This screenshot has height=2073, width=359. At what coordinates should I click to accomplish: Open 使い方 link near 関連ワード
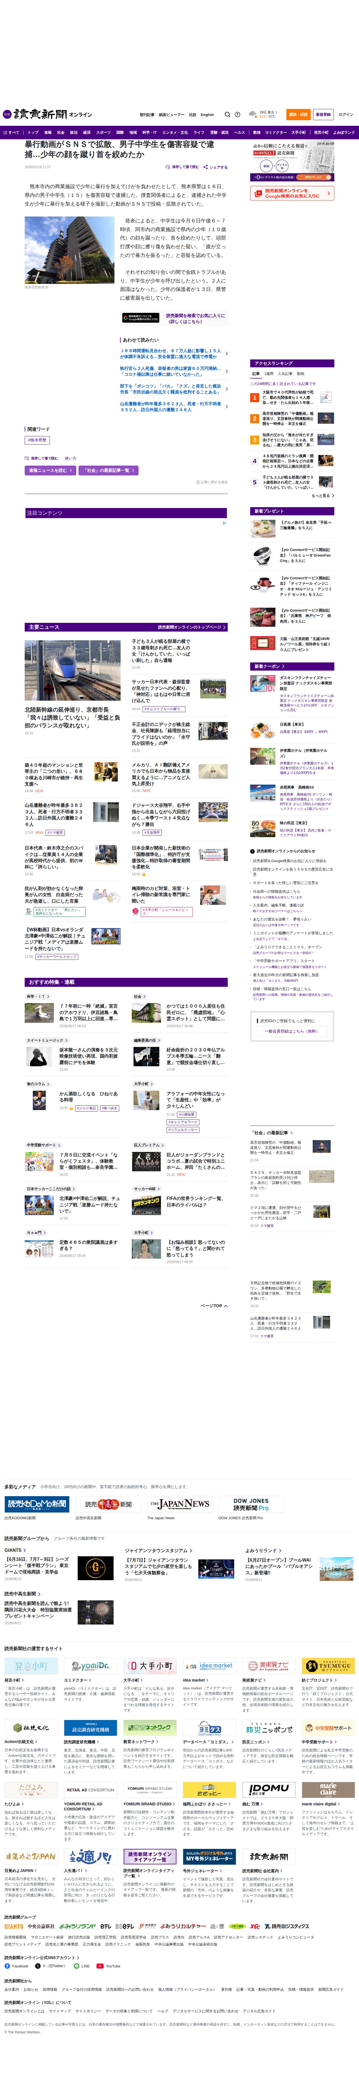pyautogui.click(x=71, y=458)
